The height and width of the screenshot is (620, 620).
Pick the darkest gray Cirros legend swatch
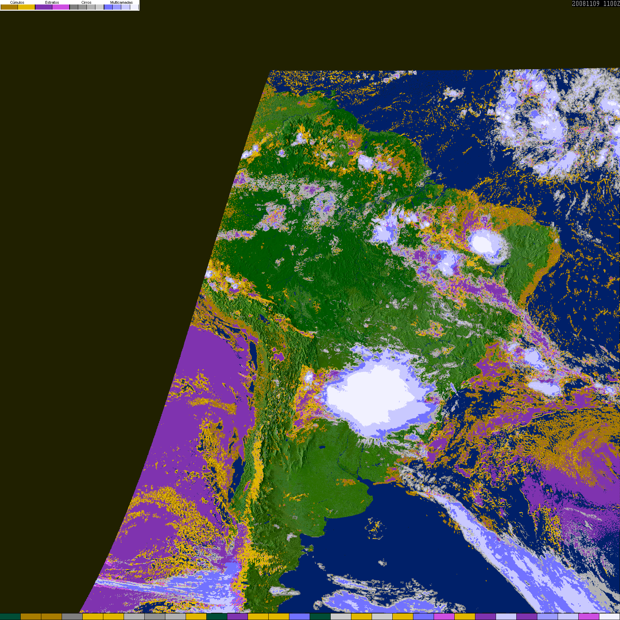pos(74,7)
